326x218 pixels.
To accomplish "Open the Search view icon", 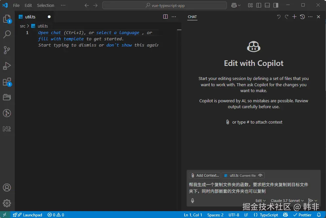I will point(7,34).
